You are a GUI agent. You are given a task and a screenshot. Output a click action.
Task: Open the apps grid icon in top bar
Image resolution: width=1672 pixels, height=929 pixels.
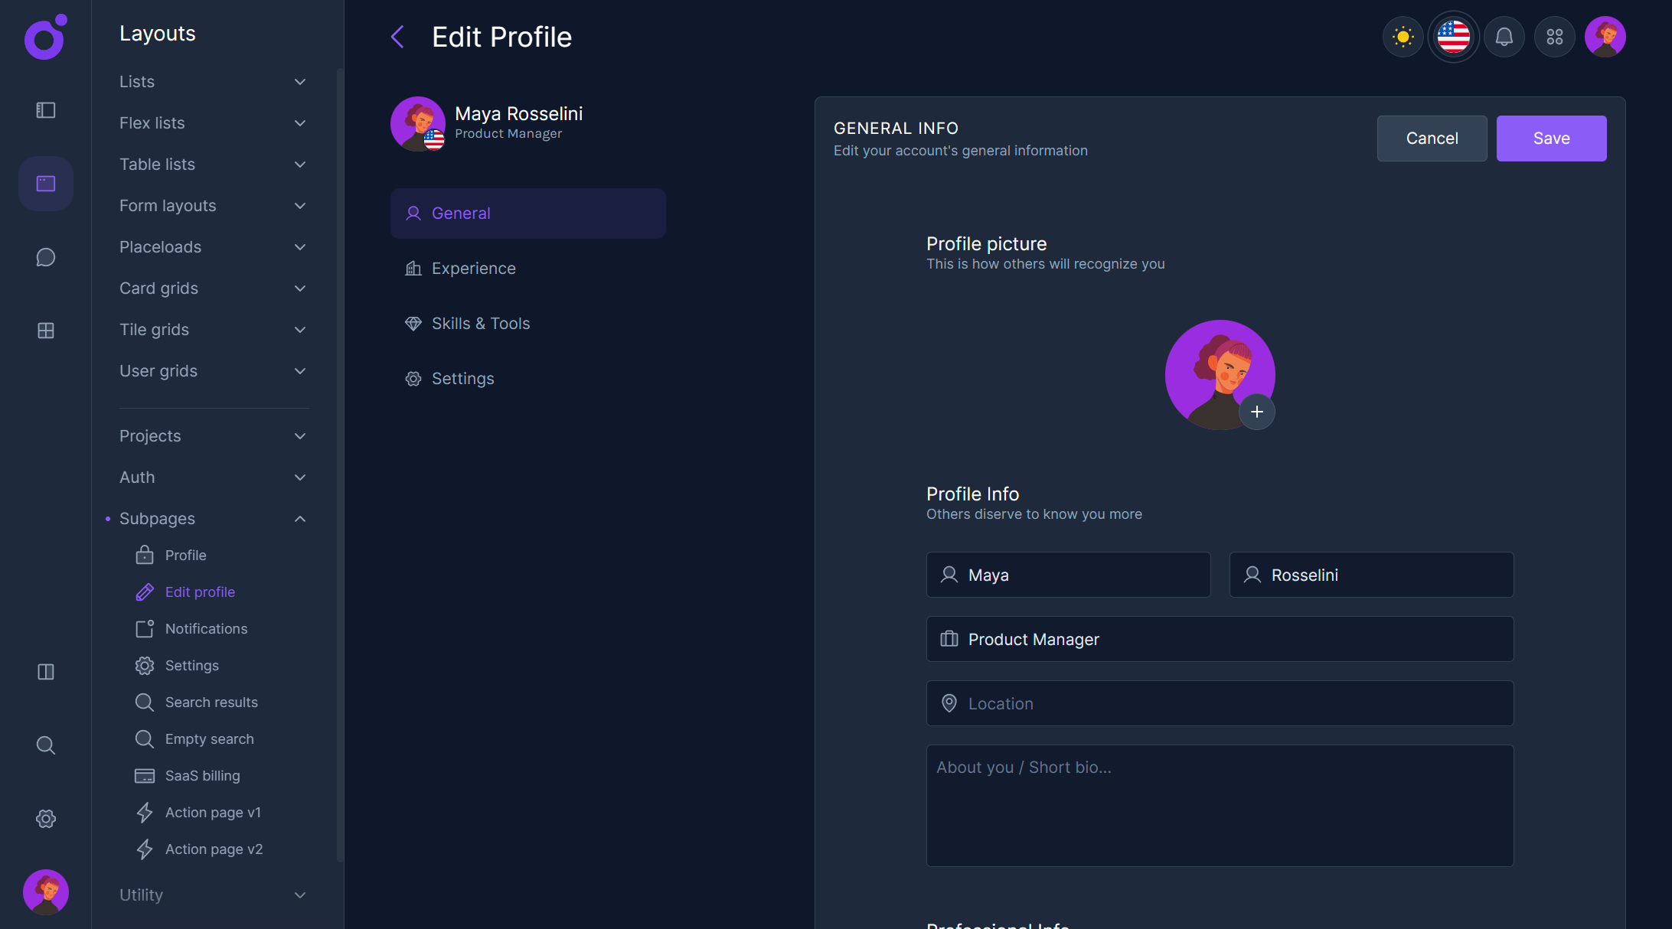tap(1554, 36)
